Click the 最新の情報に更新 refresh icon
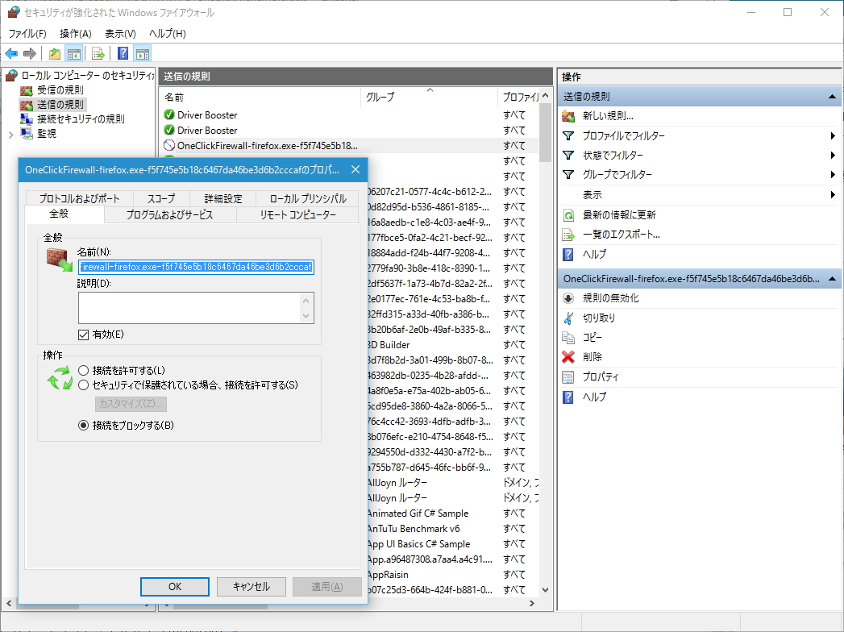Image resolution: width=844 pixels, height=632 pixels. click(x=568, y=215)
